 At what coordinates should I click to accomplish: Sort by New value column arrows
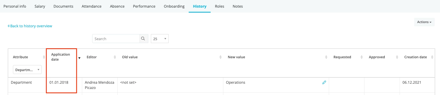tap(326, 57)
